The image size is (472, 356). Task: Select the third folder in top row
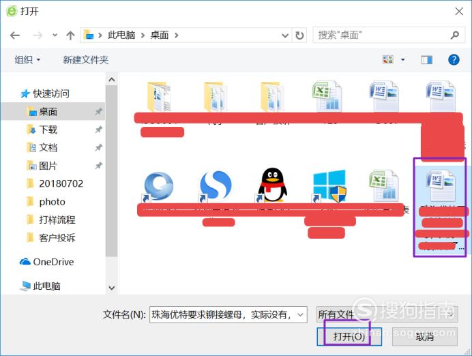coord(272,97)
